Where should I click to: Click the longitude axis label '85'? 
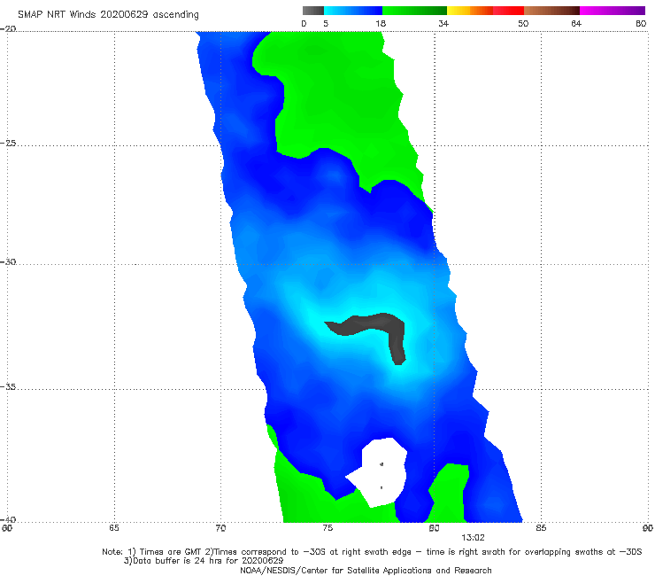(541, 528)
